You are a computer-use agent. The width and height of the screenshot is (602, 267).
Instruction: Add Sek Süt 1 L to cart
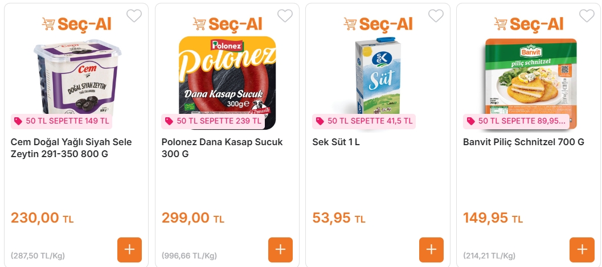(431, 249)
